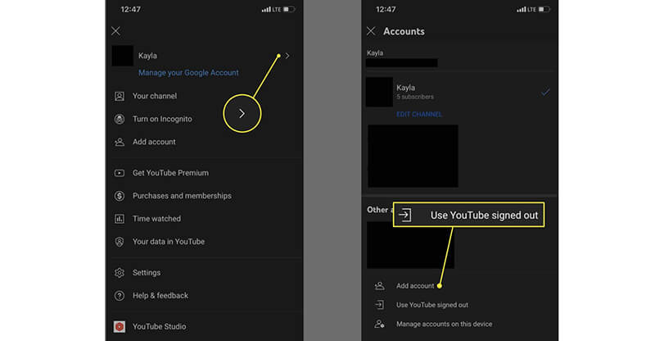Open Purchases and memberships
Screen dimensions: 655x341
[182, 196]
